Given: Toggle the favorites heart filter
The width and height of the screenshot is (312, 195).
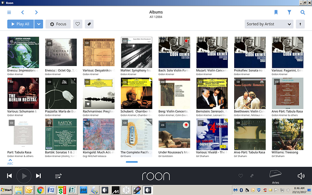Looking at the screenshot, I should point(78,24).
